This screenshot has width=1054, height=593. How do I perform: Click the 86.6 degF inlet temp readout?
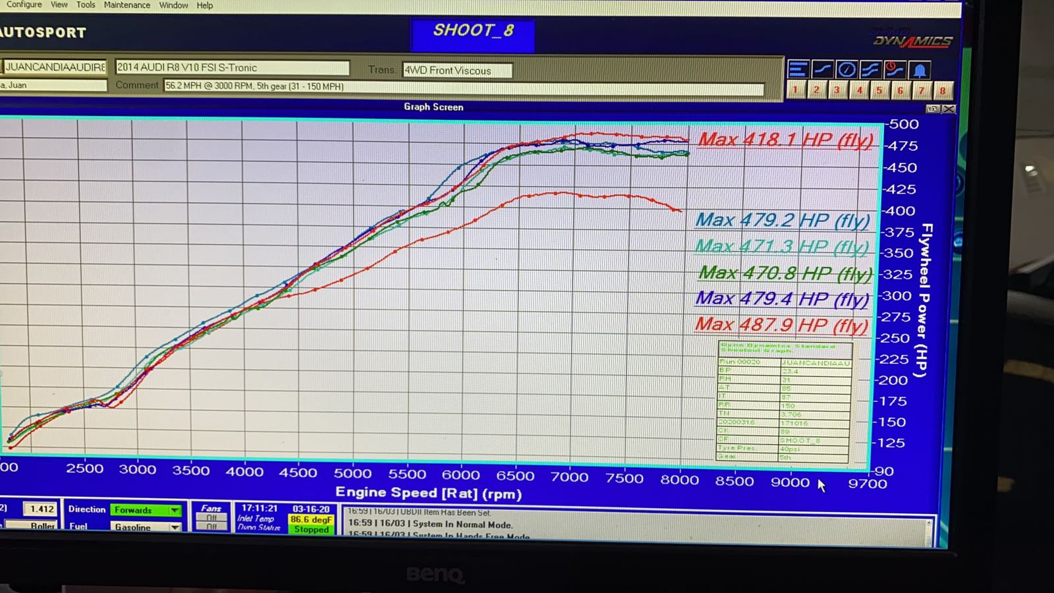tap(311, 519)
